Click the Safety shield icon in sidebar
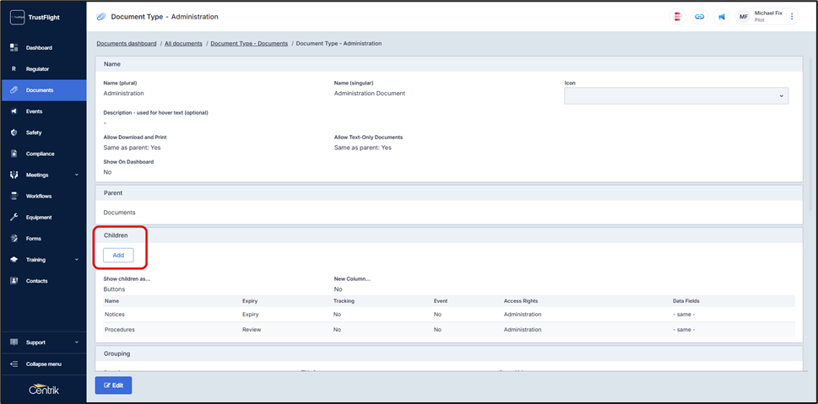Image resolution: width=818 pixels, height=404 pixels. [14, 132]
